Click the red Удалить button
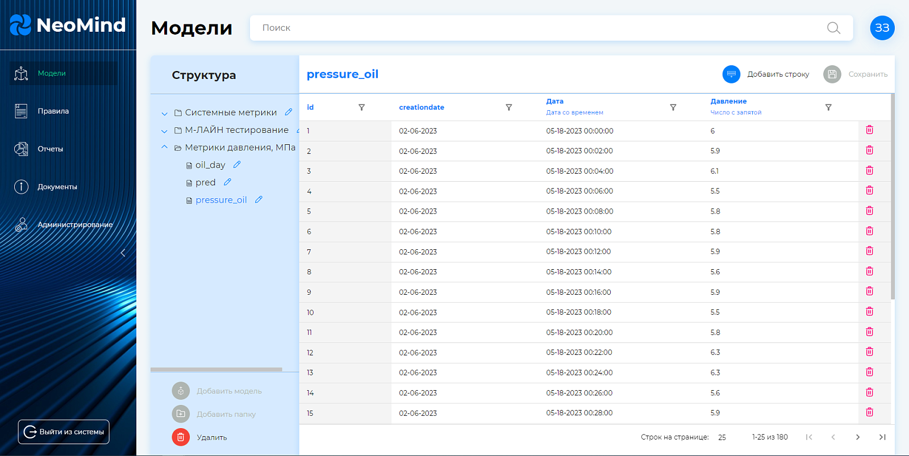909x456 pixels. 199,437
